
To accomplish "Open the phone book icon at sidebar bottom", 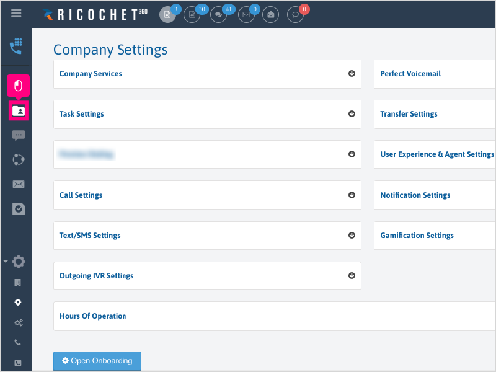I will click(18, 363).
